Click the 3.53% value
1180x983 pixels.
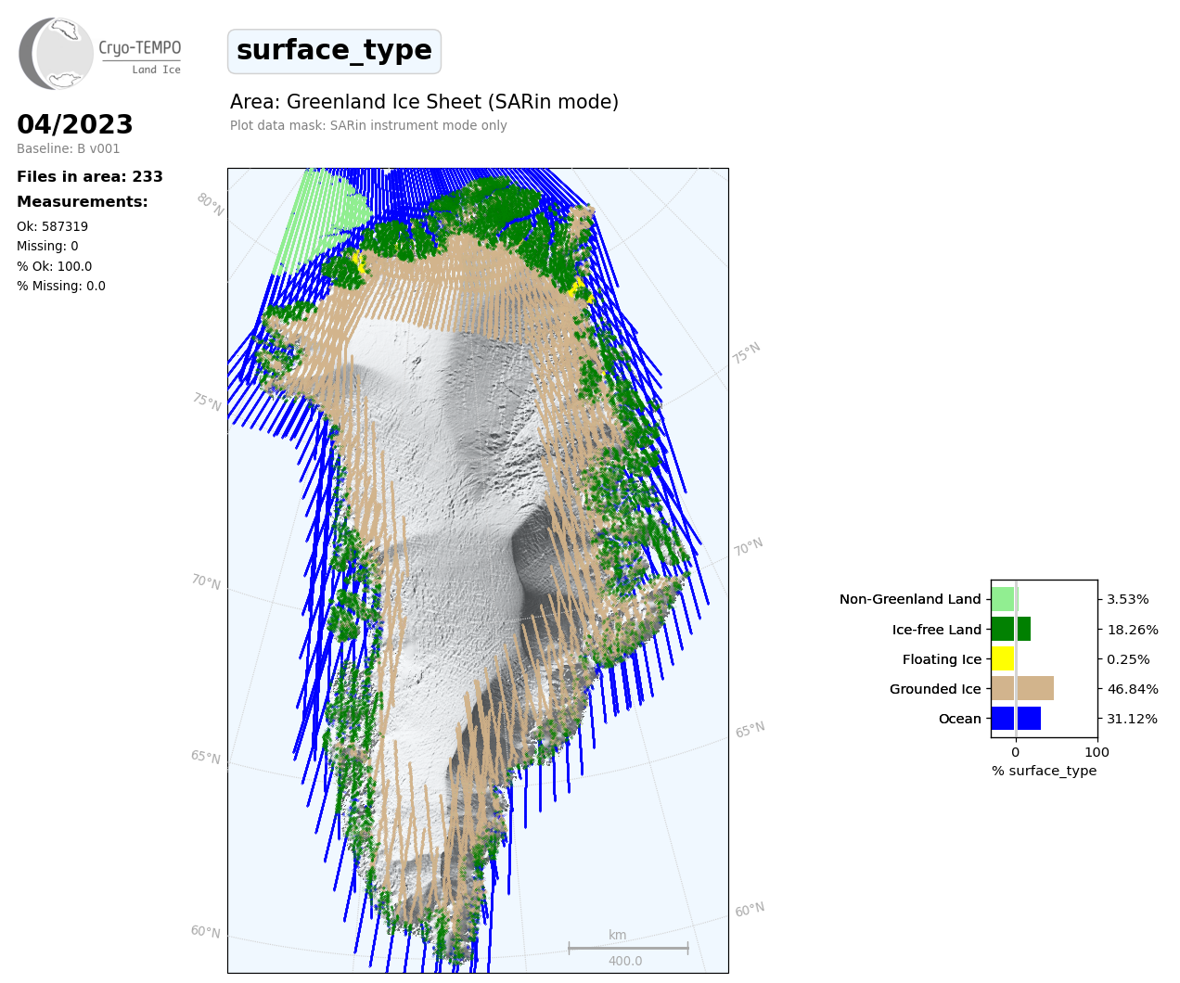[1128, 599]
